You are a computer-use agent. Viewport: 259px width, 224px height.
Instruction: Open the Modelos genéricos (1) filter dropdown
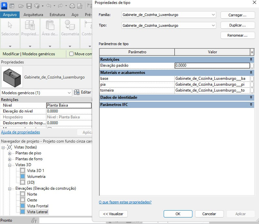click(69, 93)
